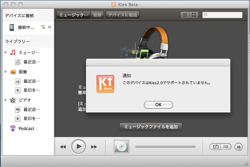Toggle the repeat mode button
Image resolution: width=250 pixels, height=167 pixels.
pos(215,147)
